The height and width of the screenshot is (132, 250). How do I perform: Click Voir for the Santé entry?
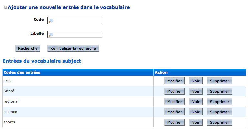(196, 91)
